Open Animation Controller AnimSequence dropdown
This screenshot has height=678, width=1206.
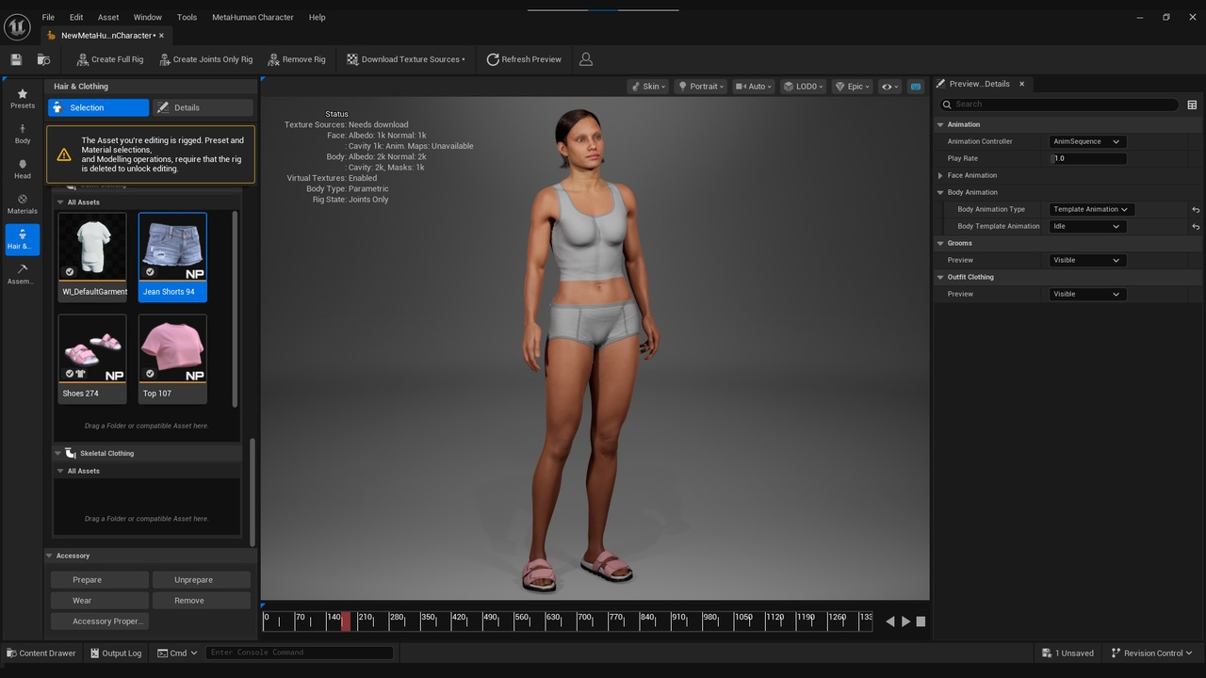pyautogui.click(x=1087, y=141)
